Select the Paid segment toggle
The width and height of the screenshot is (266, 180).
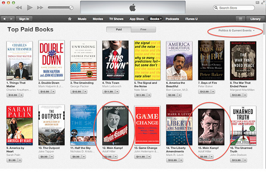coord(119,30)
